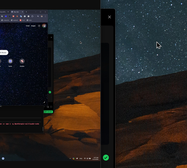Open a new Chrome tab with the plus button
The width and height of the screenshot is (187, 168).
(x=26, y=12)
